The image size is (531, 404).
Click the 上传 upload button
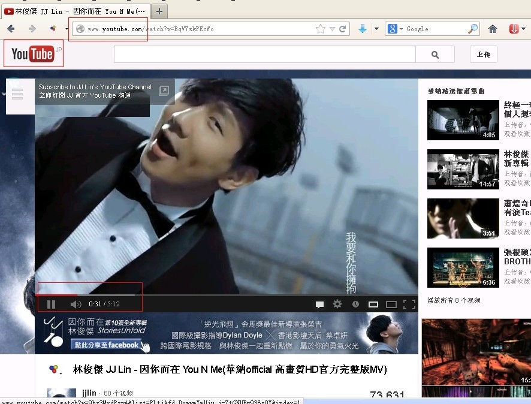click(483, 55)
